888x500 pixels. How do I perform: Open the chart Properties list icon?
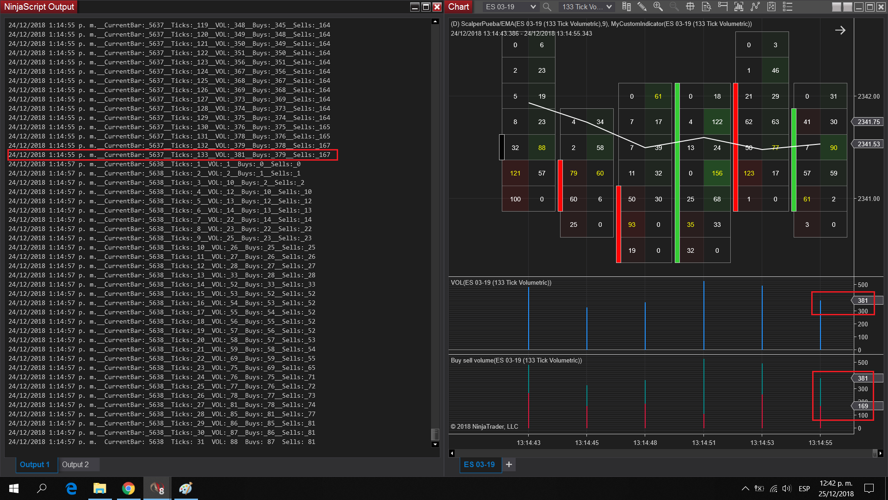[787, 7]
